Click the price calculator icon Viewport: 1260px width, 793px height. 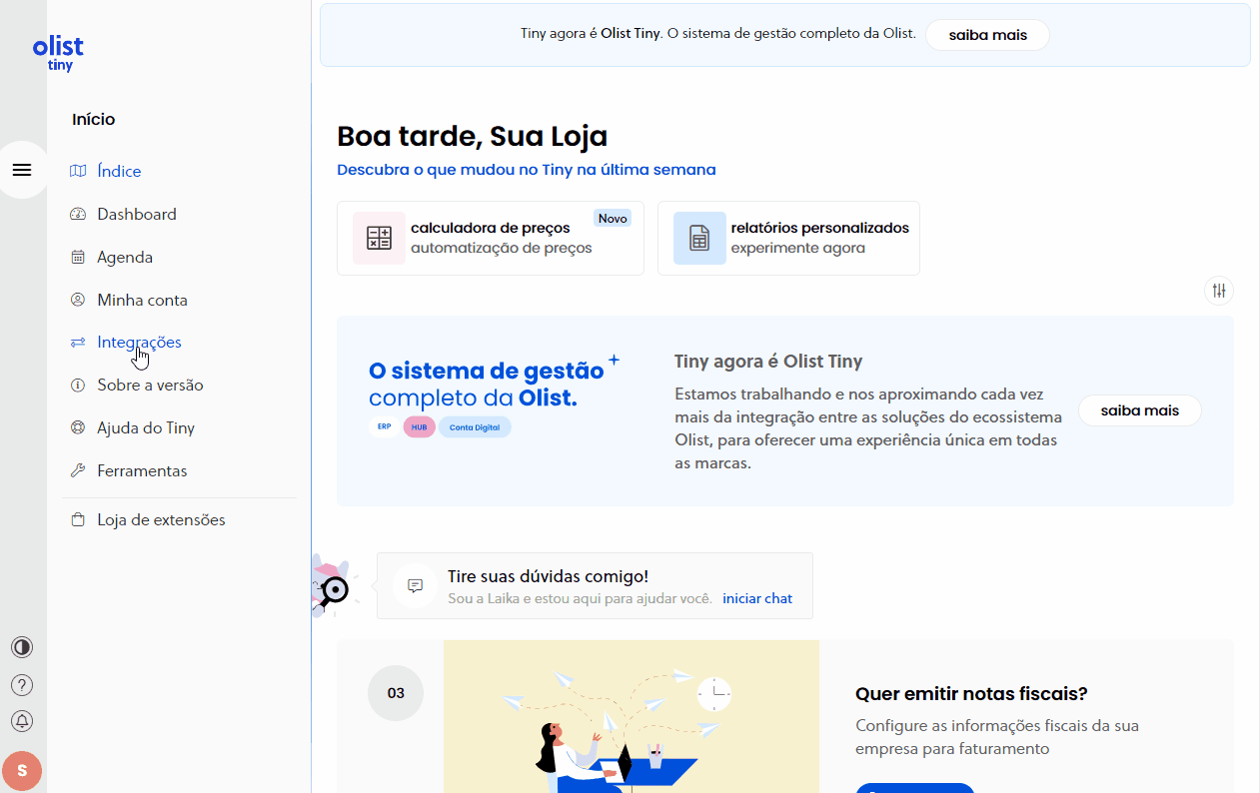pos(379,238)
